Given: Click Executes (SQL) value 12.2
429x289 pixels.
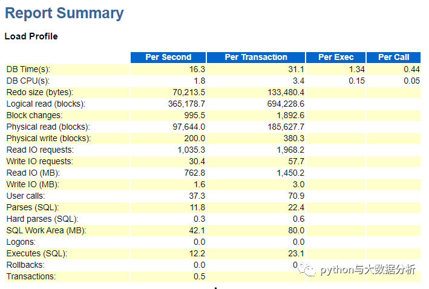Looking at the screenshot, I should (197, 253).
